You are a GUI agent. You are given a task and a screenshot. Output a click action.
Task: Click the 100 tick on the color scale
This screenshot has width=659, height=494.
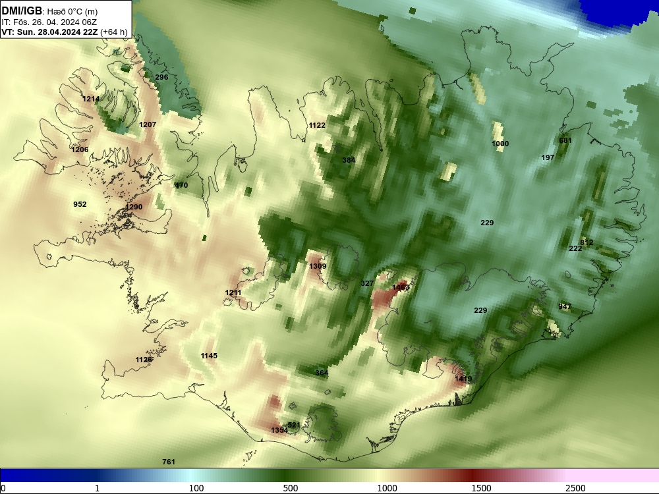(196, 488)
